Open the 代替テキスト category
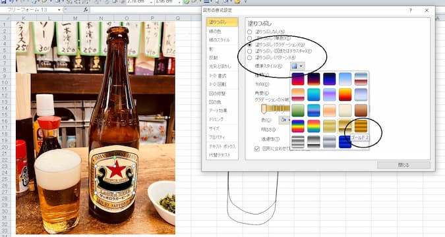 coord(222,155)
